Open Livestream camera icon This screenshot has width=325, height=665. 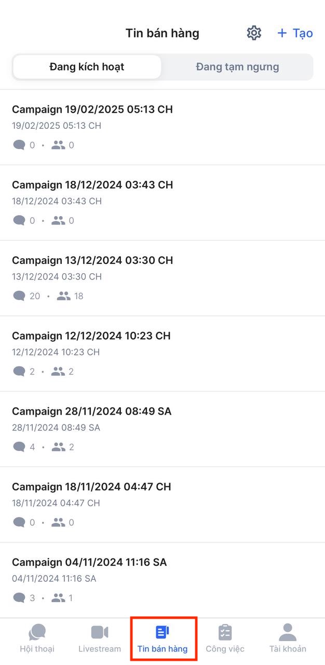(100, 632)
